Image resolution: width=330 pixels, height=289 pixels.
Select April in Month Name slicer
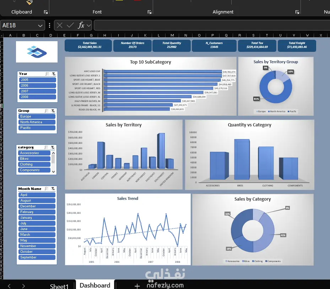(x=37, y=195)
